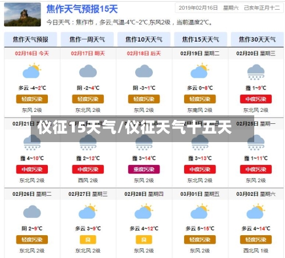This screenshot has height=258, width=285.
Task: Click the 霾 1~9℃ temperature text
Action: (x=256, y=88)
